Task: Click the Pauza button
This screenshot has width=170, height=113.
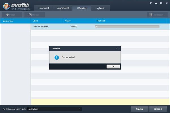Action: point(139,109)
